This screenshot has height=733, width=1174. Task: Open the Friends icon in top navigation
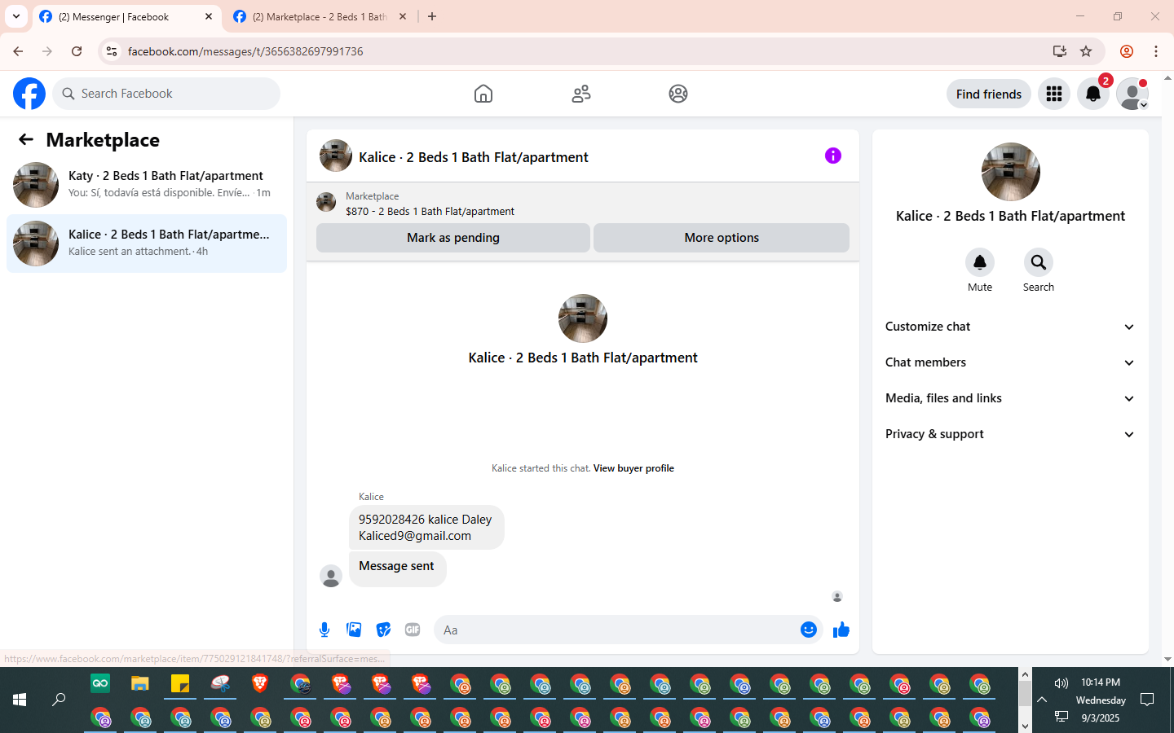[x=581, y=94]
